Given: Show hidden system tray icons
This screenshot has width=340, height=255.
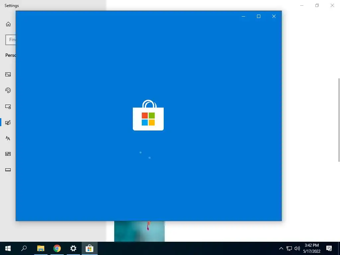Looking at the screenshot, I should pos(281,248).
